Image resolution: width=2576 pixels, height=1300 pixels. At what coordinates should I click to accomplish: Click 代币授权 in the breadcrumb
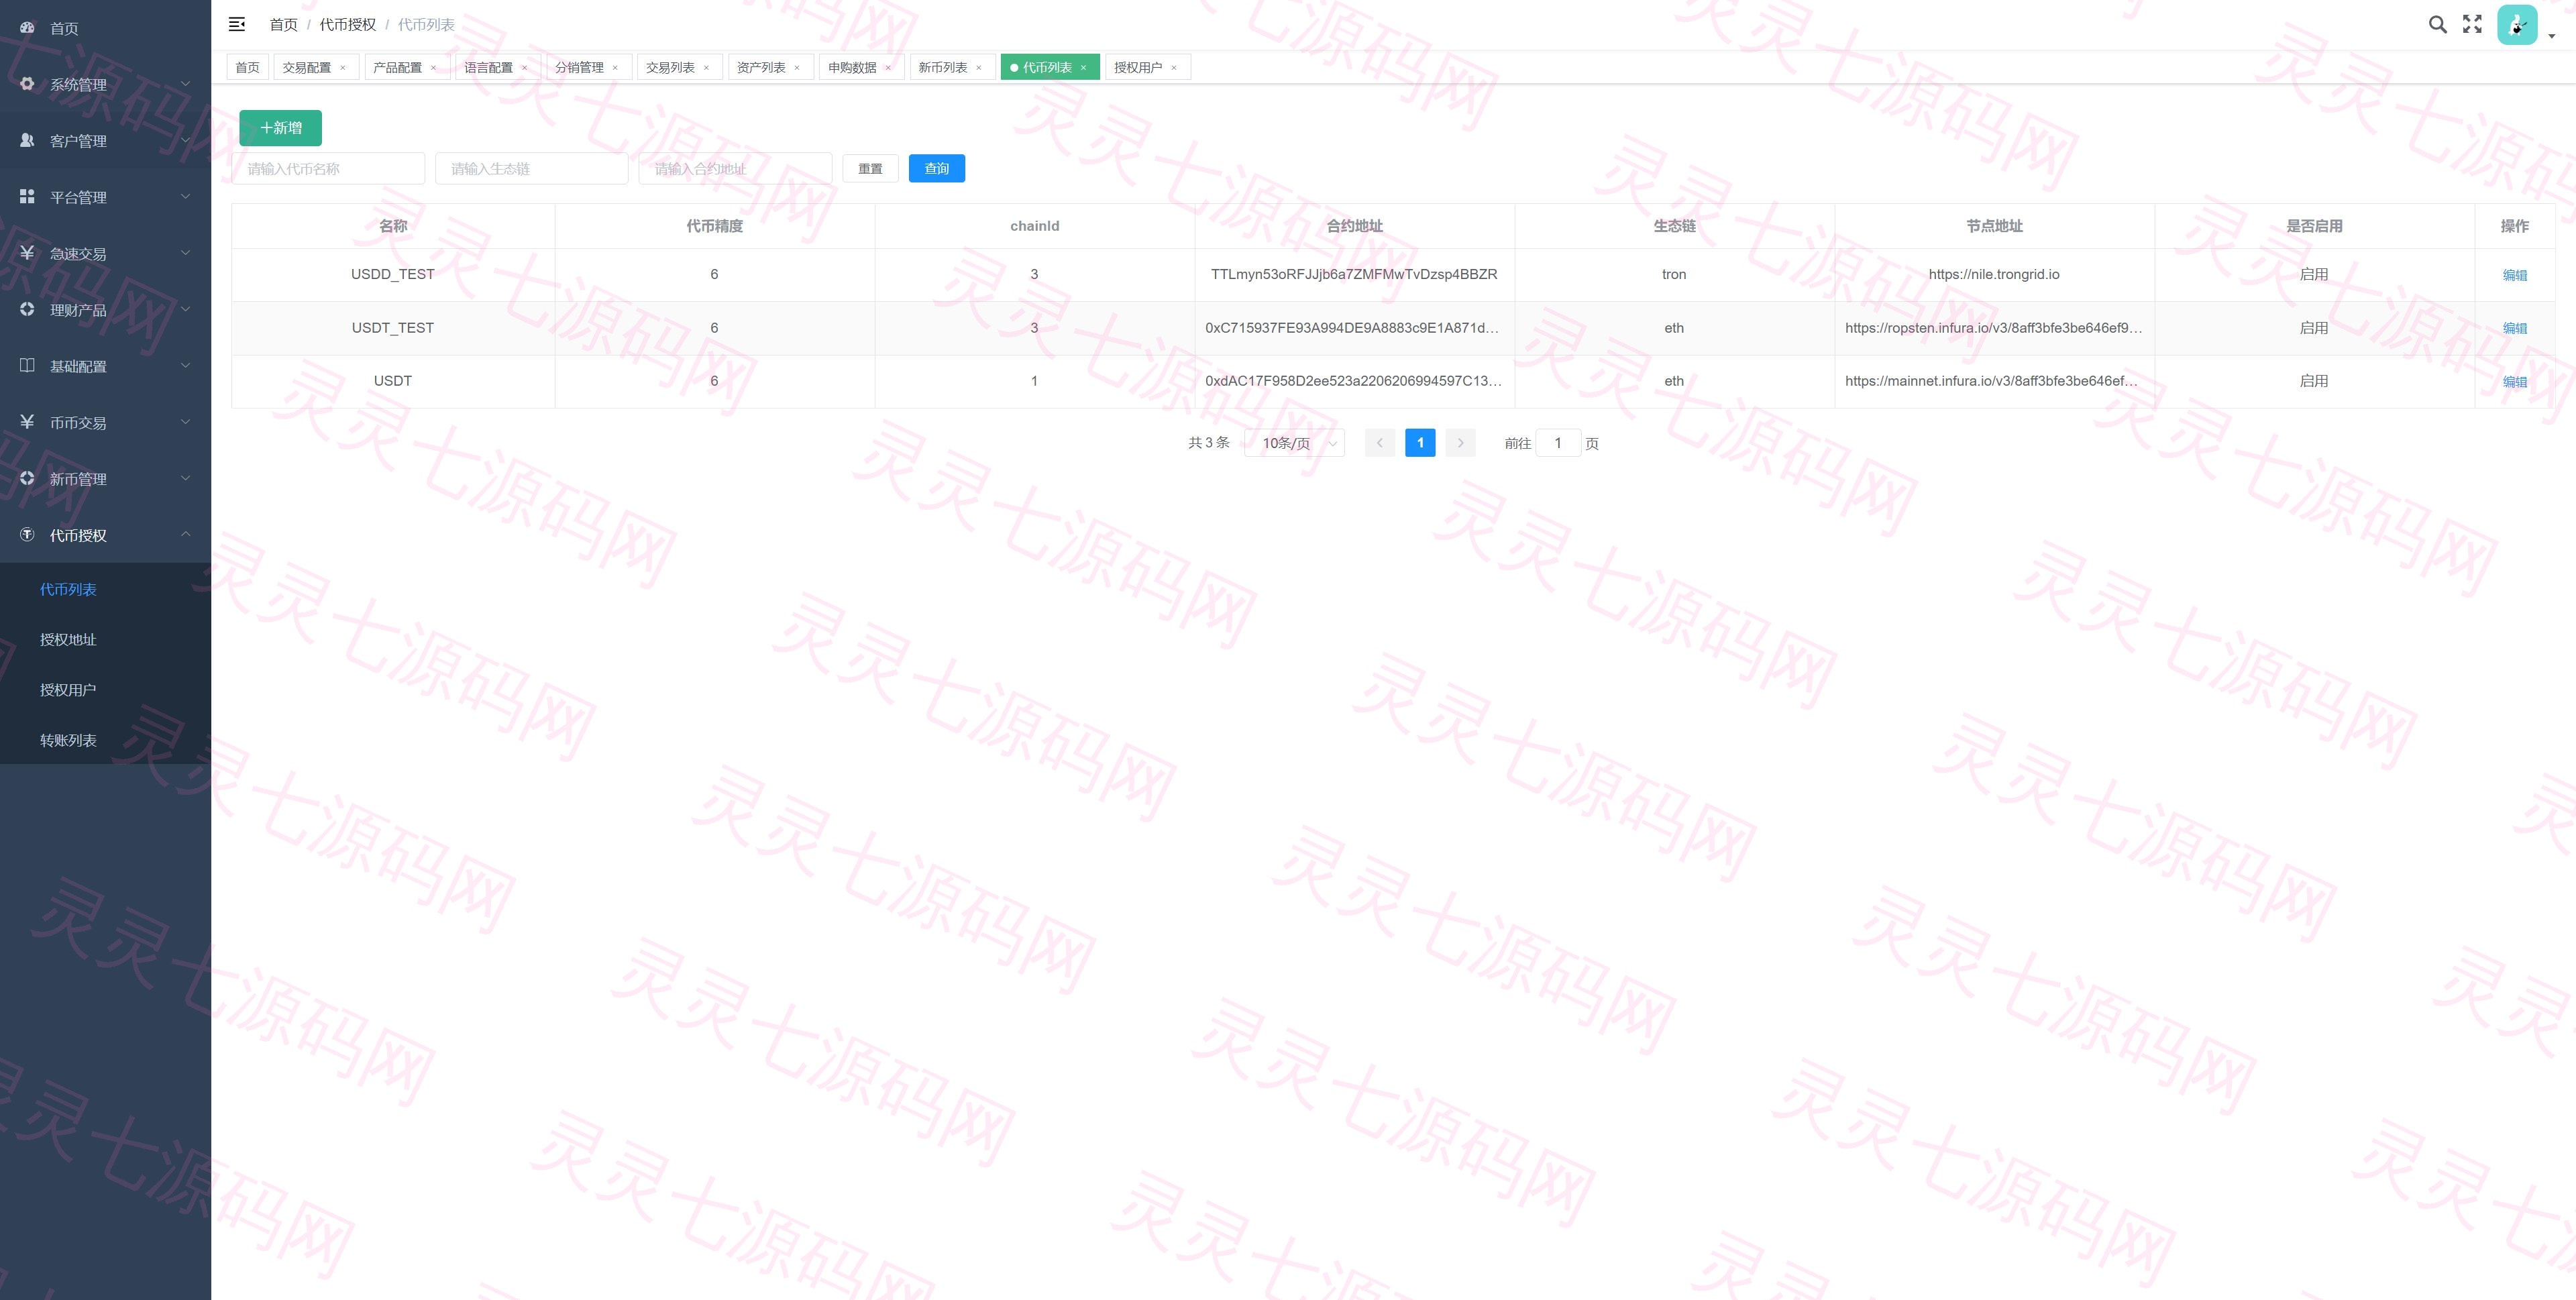pyautogui.click(x=347, y=24)
